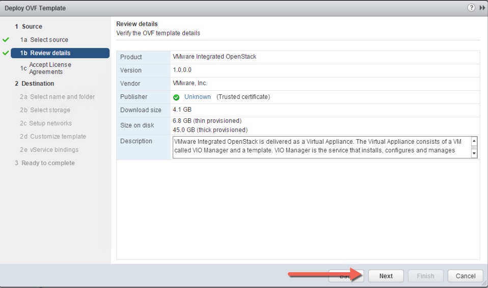Open the Unknown publisher link
This screenshot has height=288, width=488.
click(197, 97)
